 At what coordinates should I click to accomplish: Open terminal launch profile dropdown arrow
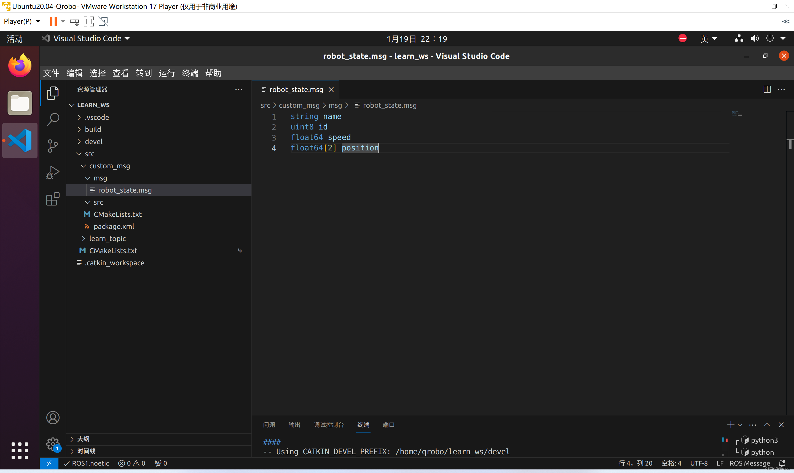[x=740, y=425]
